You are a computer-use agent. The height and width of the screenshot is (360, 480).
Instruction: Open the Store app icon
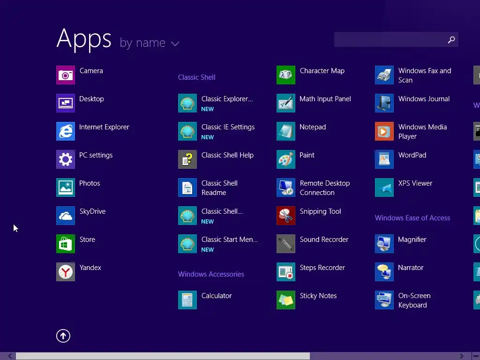66,244
